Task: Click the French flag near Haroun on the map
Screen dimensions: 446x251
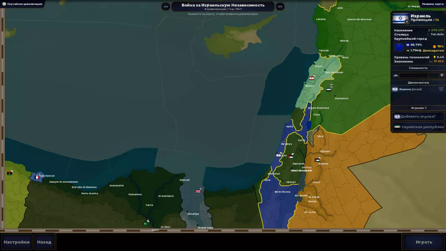Action: pyautogui.click(x=37, y=177)
